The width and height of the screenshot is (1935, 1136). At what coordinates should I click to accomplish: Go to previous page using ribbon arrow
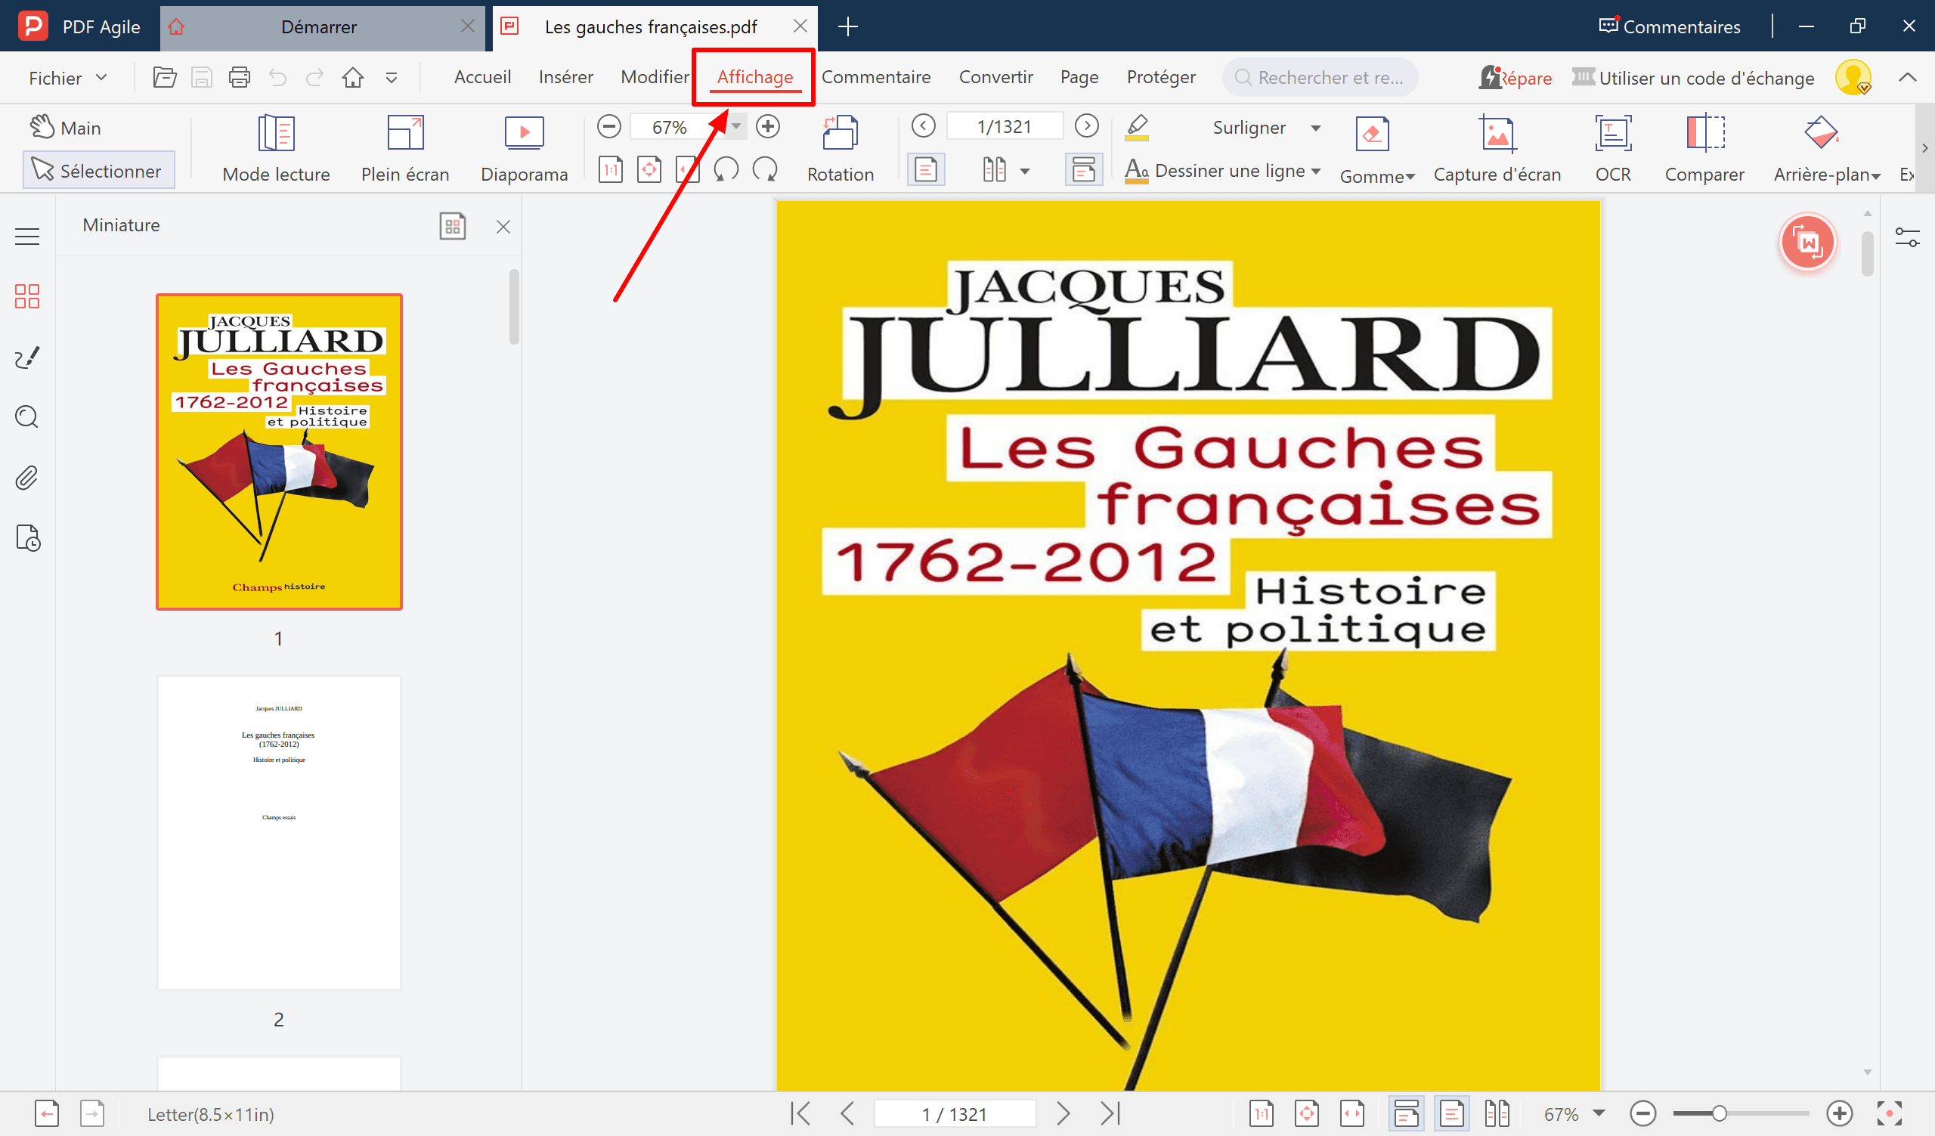click(924, 126)
